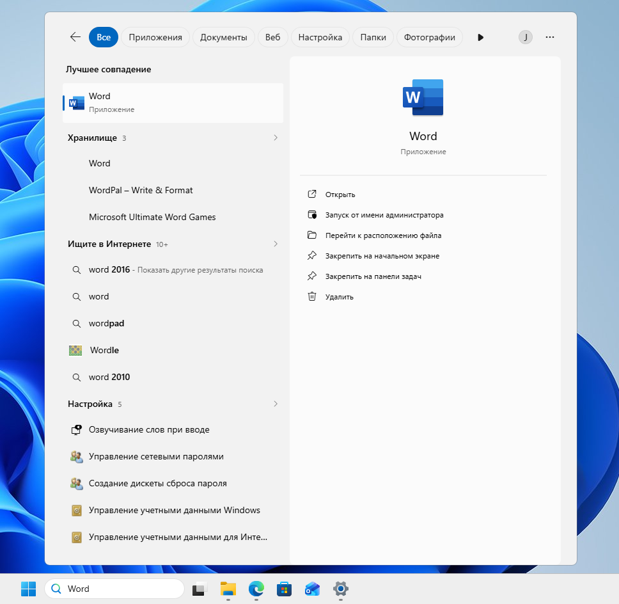The width and height of the screenshot is (619, 604).
Task: Choose Удалить to uninstall Word
Action: coord(339,297)
